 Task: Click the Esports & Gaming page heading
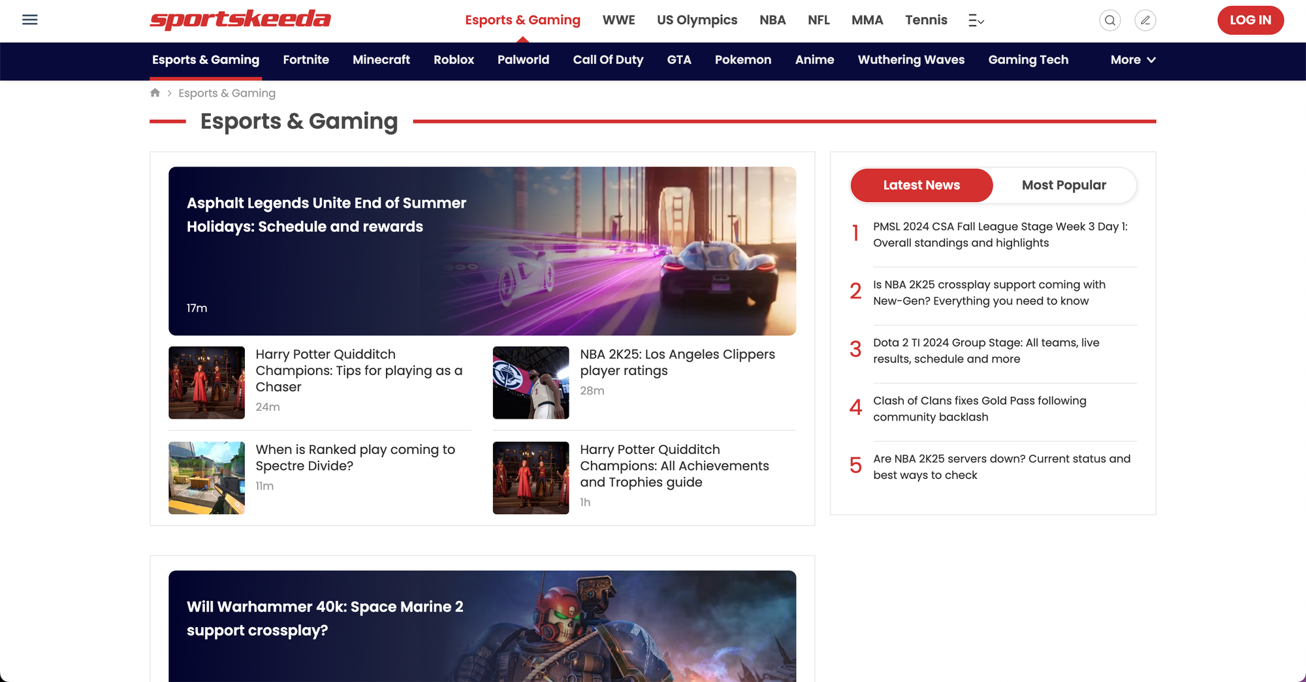click(x=299, y=122)
